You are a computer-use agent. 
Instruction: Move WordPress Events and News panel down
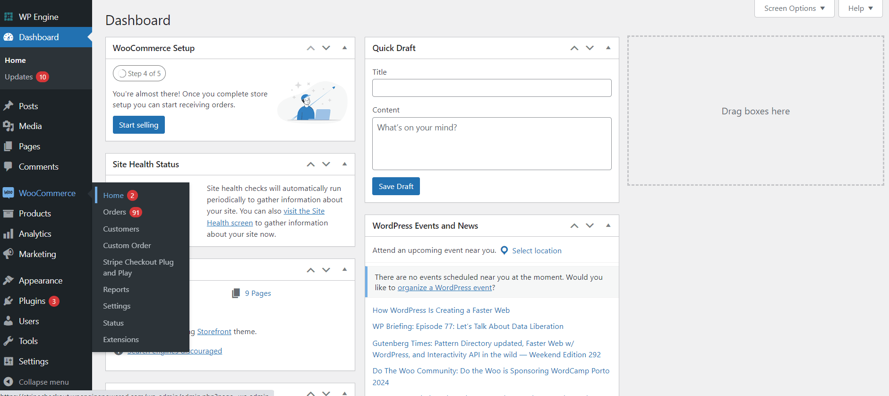590,225
